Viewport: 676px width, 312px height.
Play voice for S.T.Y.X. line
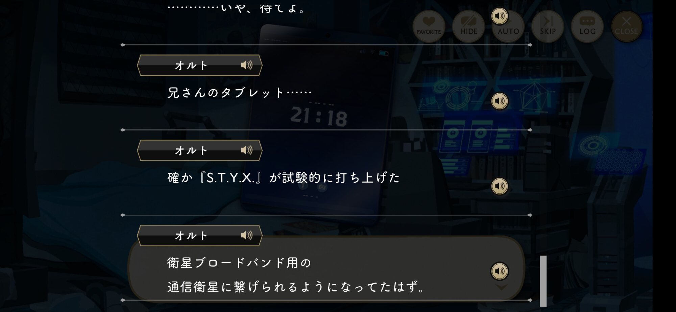tap(500, 186)
